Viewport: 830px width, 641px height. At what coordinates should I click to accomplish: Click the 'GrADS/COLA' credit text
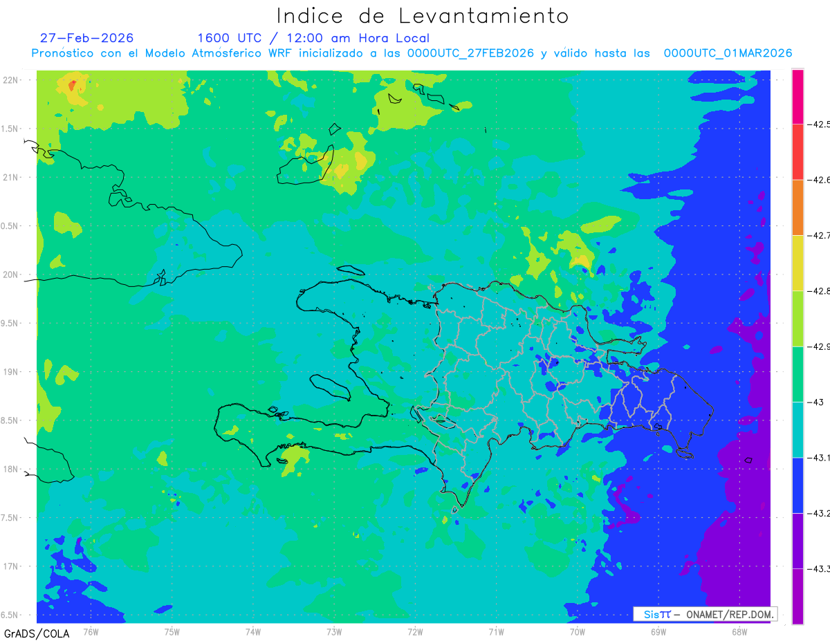click(37, 633)
